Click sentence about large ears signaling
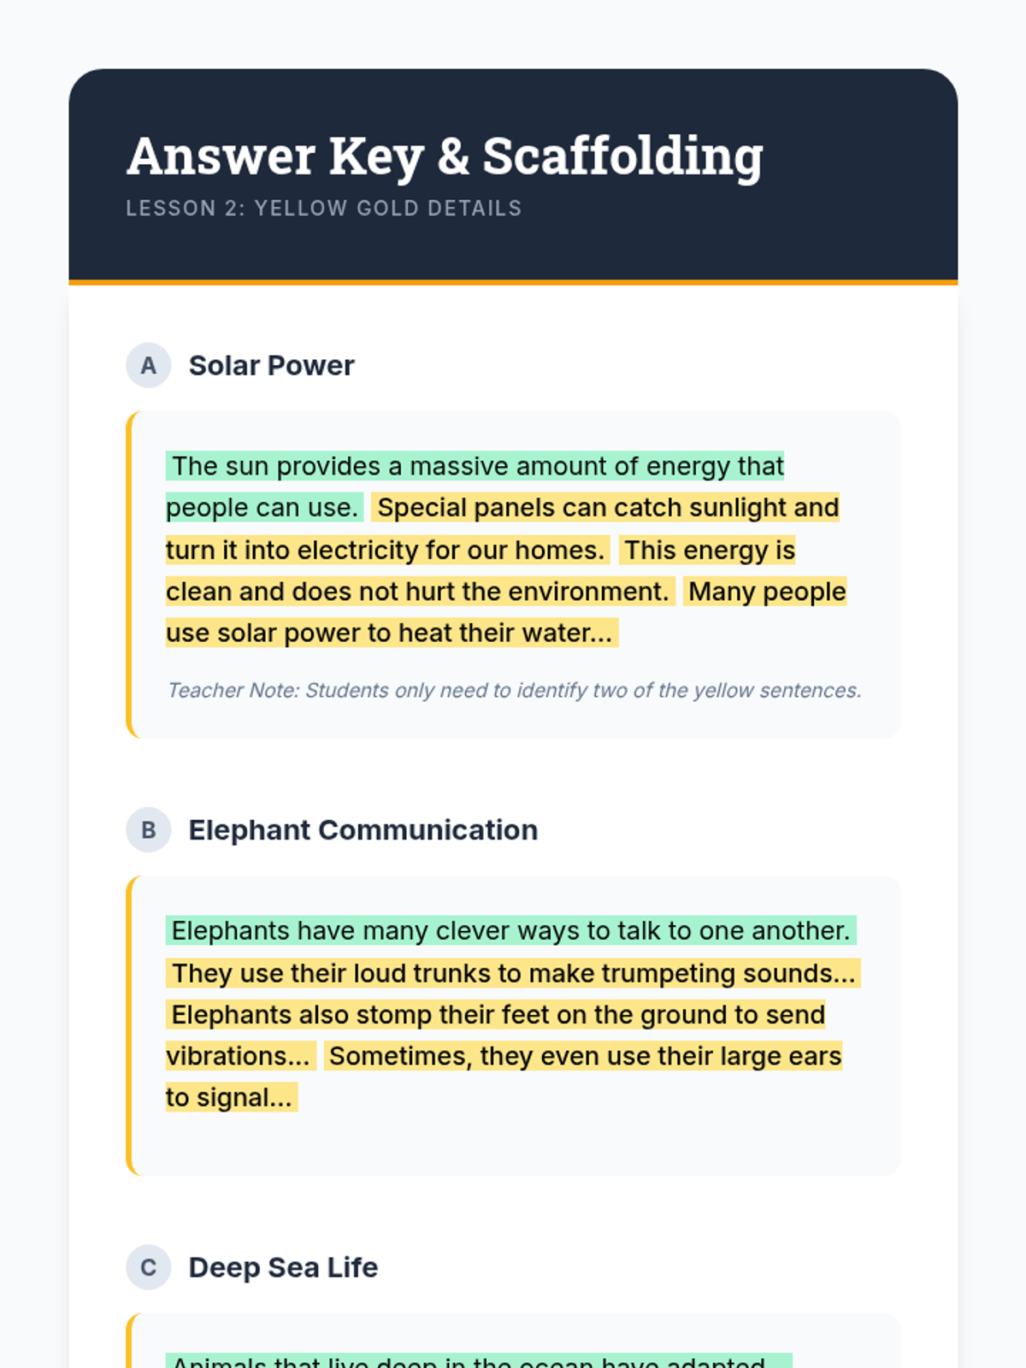 coord(504,1076)
